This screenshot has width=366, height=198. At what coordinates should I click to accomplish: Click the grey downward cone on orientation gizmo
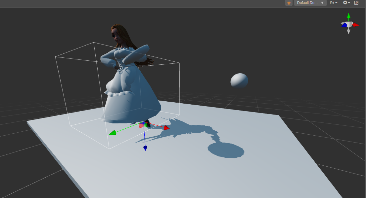click(x=348, y=32)
